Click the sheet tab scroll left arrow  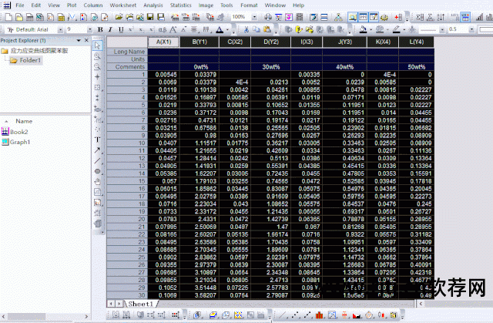111,304
